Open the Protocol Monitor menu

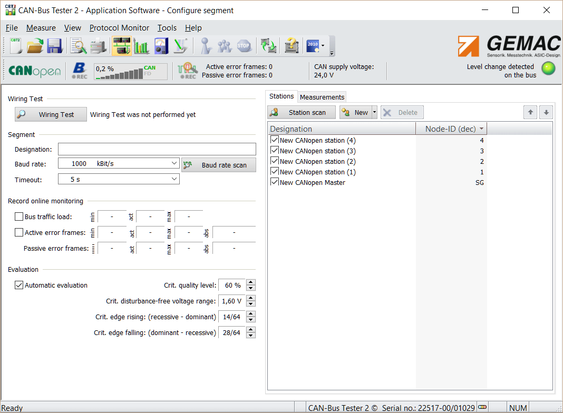coord(119,28)
